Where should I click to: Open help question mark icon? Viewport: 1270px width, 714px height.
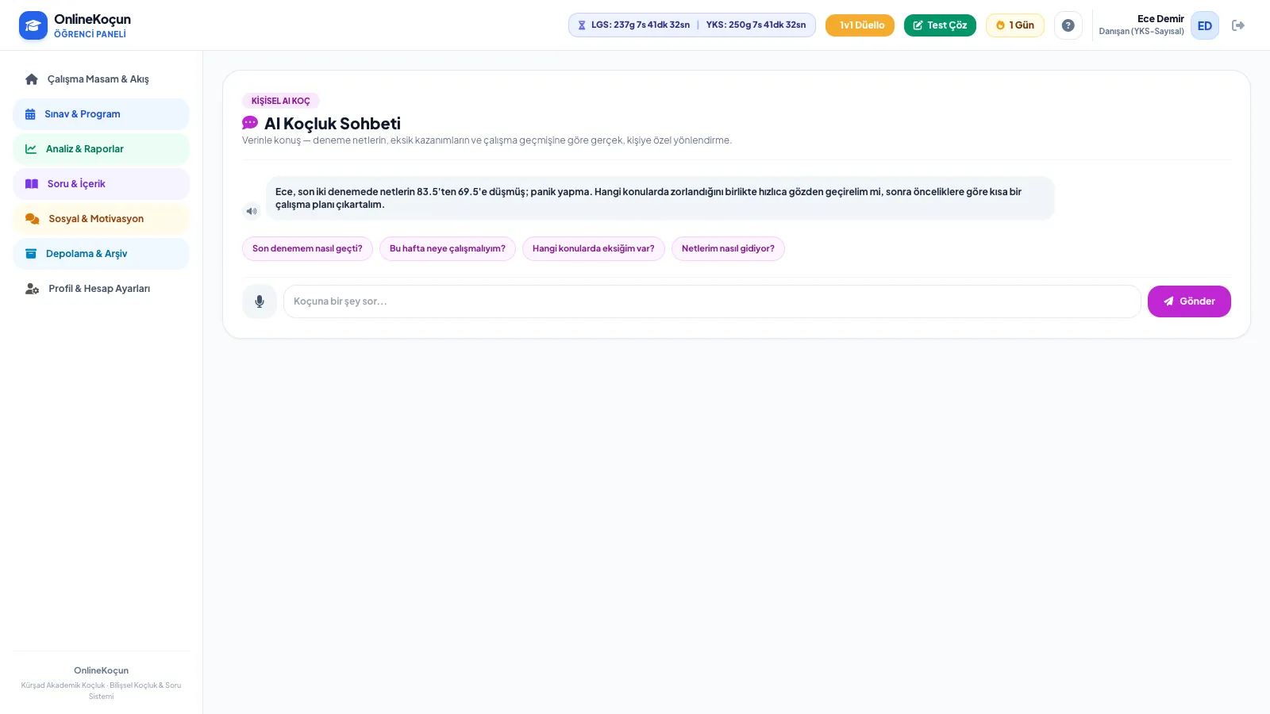pos(1068,25)
